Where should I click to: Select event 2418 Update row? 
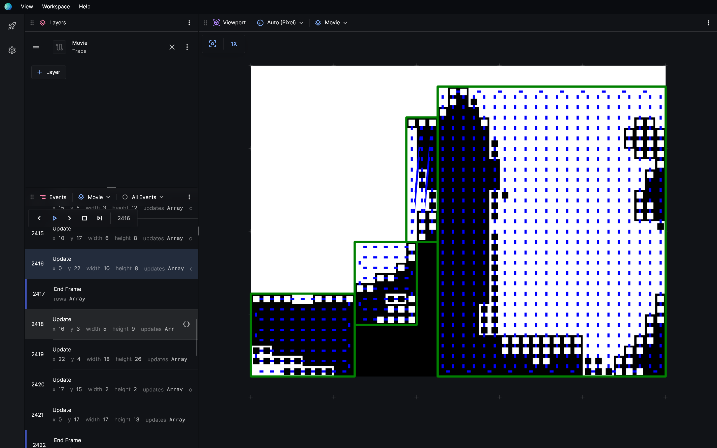click(112, 324)
